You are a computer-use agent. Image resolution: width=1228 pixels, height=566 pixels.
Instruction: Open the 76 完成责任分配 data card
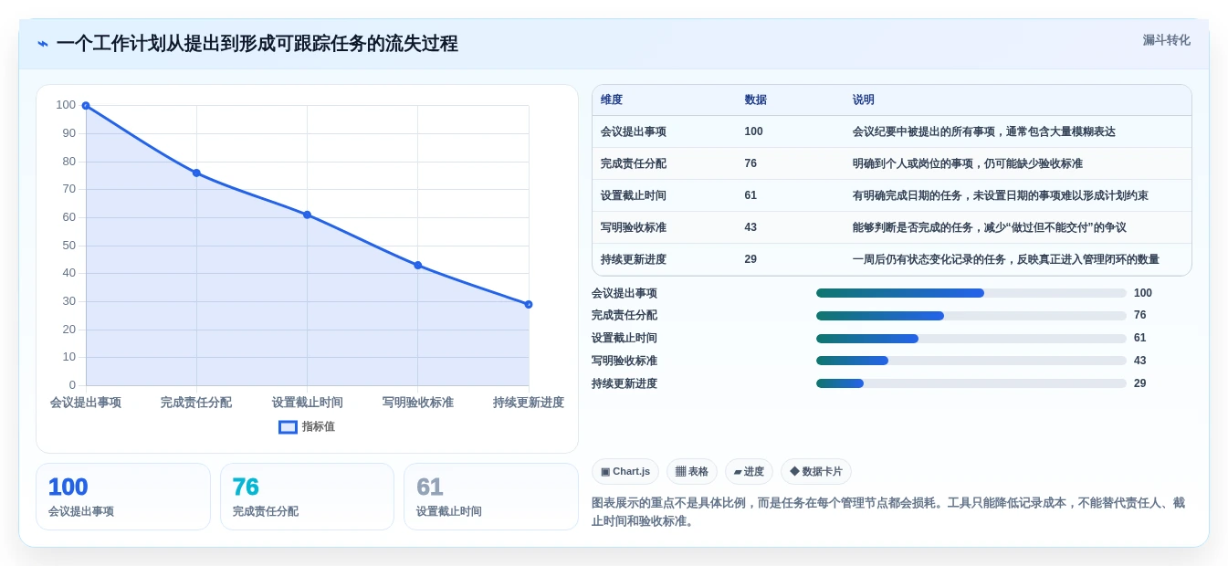tap(307, 497)
